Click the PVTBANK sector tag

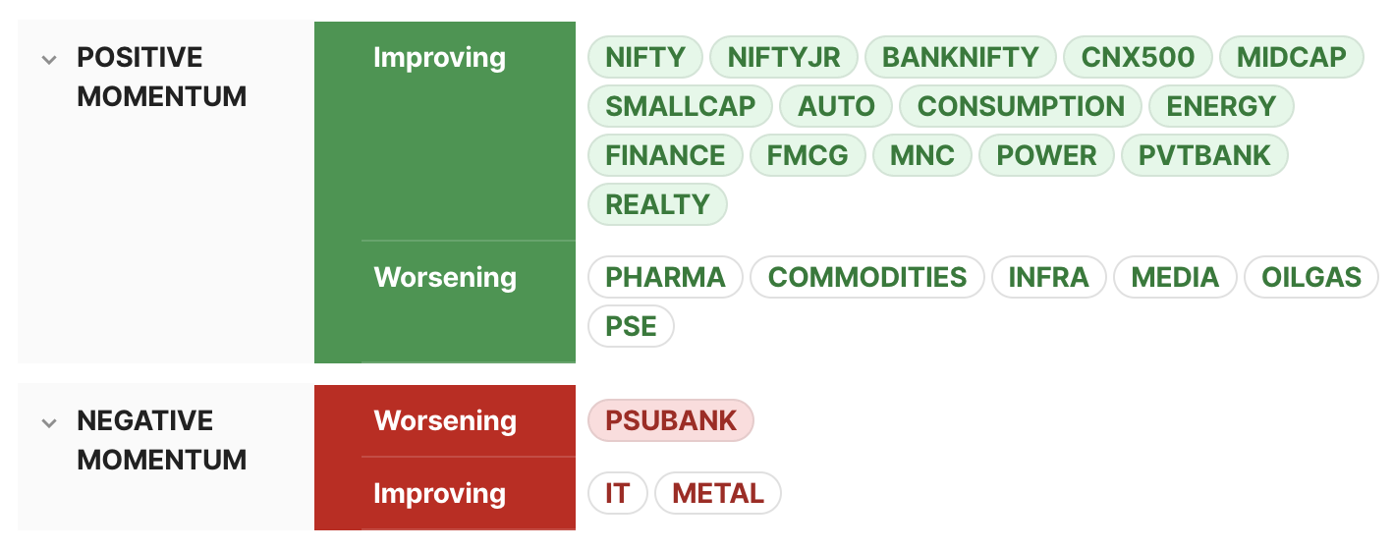[x=1204, y=155]
